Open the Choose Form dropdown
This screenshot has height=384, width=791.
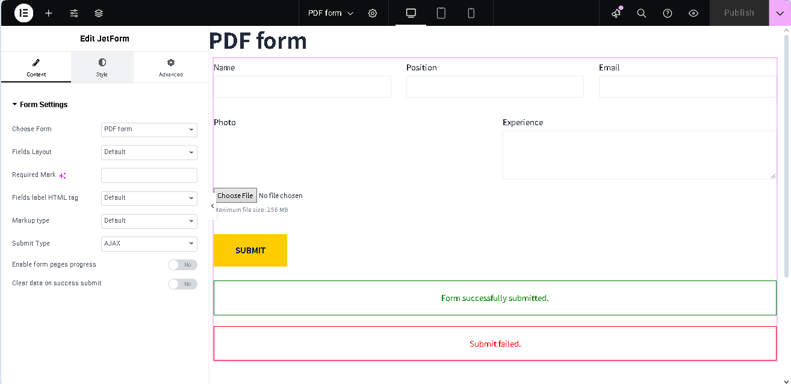point(149,129)
